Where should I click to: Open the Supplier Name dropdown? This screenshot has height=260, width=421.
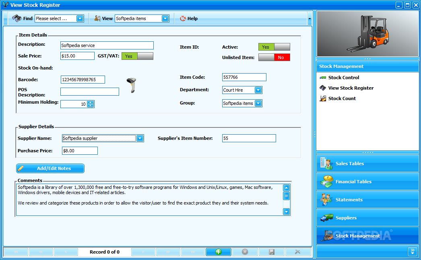pos(140,138)
